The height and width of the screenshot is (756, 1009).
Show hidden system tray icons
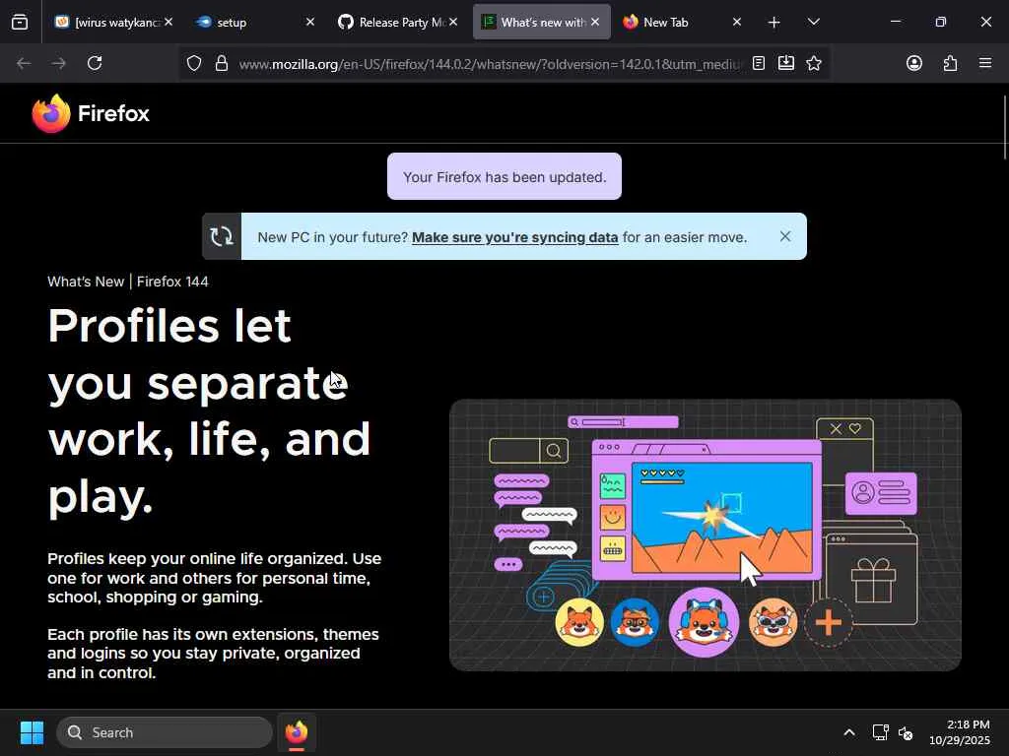(849, 732)
